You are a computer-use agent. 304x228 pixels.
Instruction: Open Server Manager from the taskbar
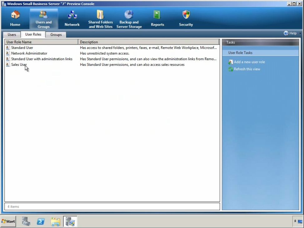coord(26,221)
